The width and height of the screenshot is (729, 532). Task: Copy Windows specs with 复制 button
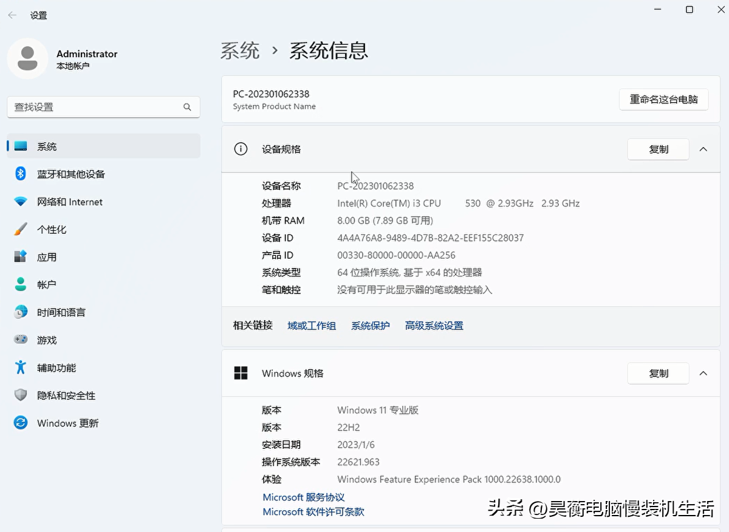point(658,373)
